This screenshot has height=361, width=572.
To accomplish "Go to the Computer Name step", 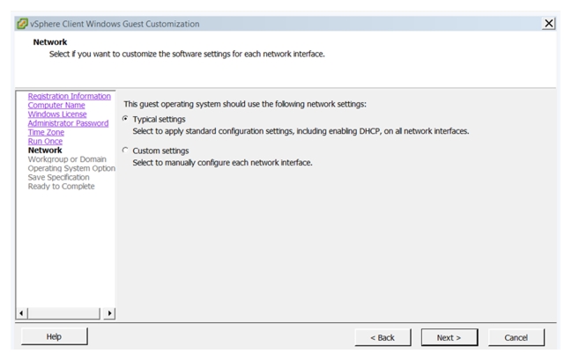I will point(56,106).
